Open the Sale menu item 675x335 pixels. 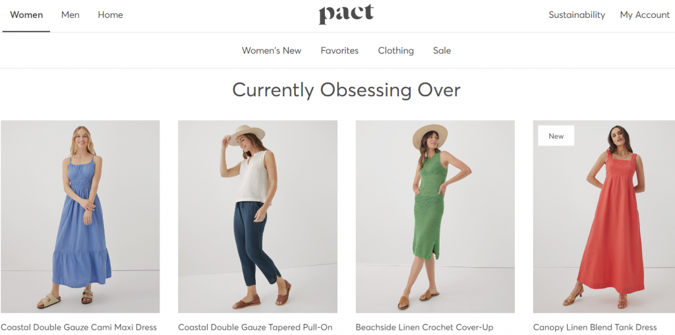click(442, 51)
